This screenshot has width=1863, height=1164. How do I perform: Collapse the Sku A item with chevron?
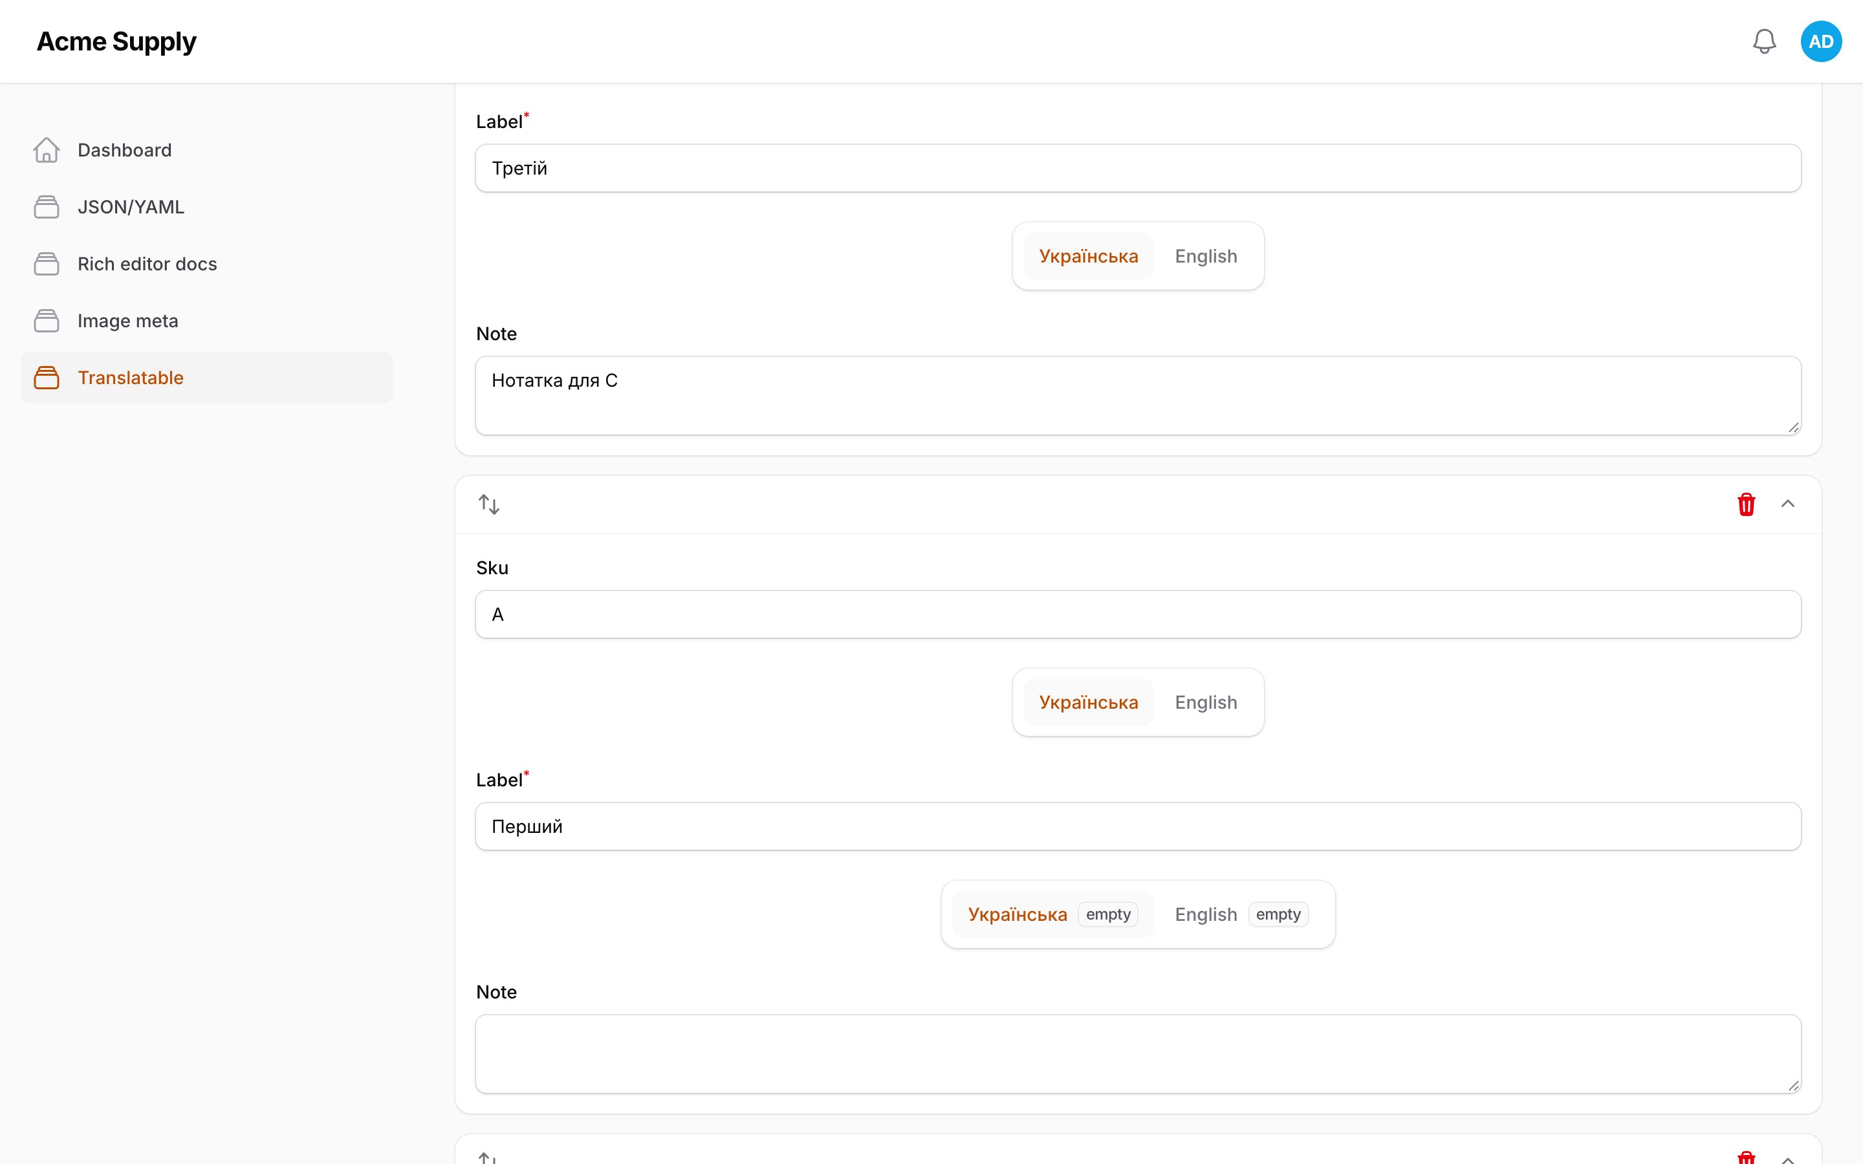tap(1787, 504)
